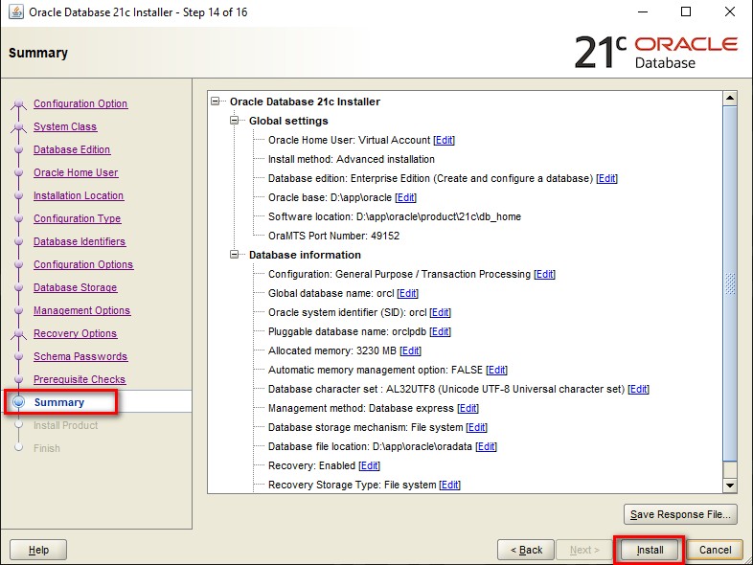
Task: Edit the Recovery Enabled setting
Action: 369,466
